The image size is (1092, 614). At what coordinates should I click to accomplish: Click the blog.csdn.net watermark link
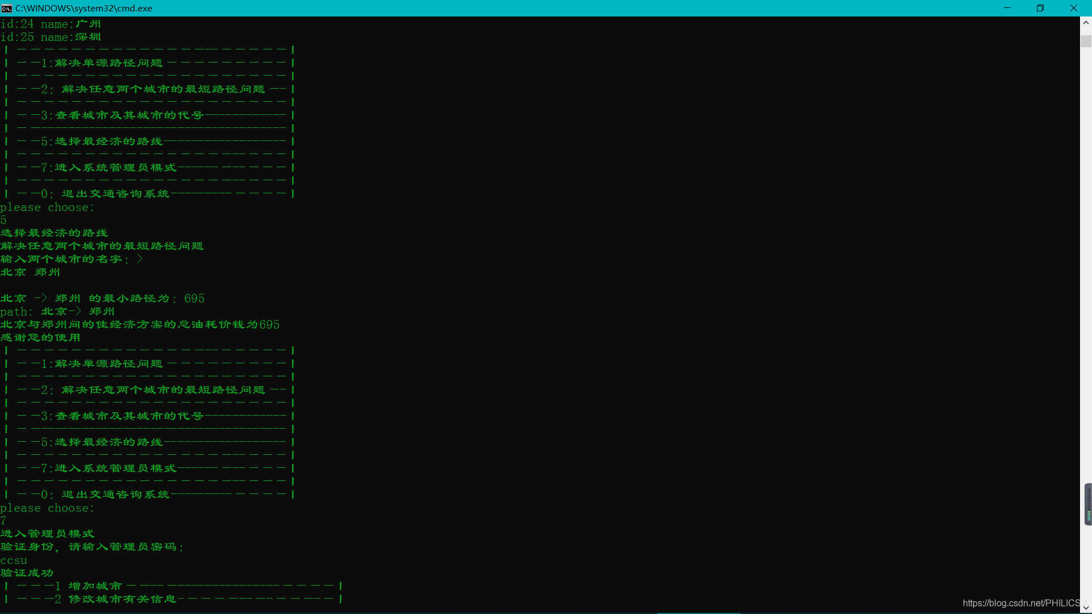tap(1021, 603)
